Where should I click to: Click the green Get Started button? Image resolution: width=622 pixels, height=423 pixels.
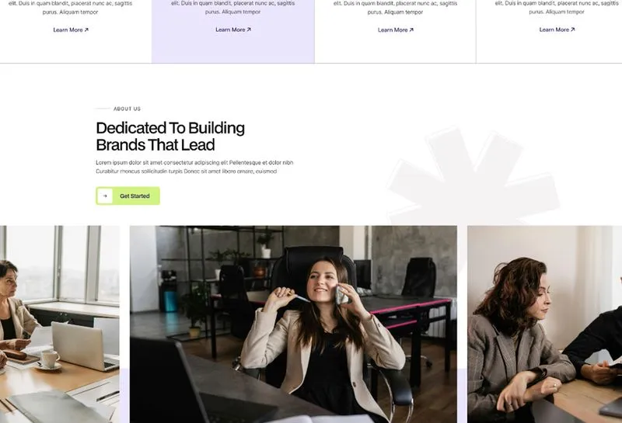click(x=128, y=196)
